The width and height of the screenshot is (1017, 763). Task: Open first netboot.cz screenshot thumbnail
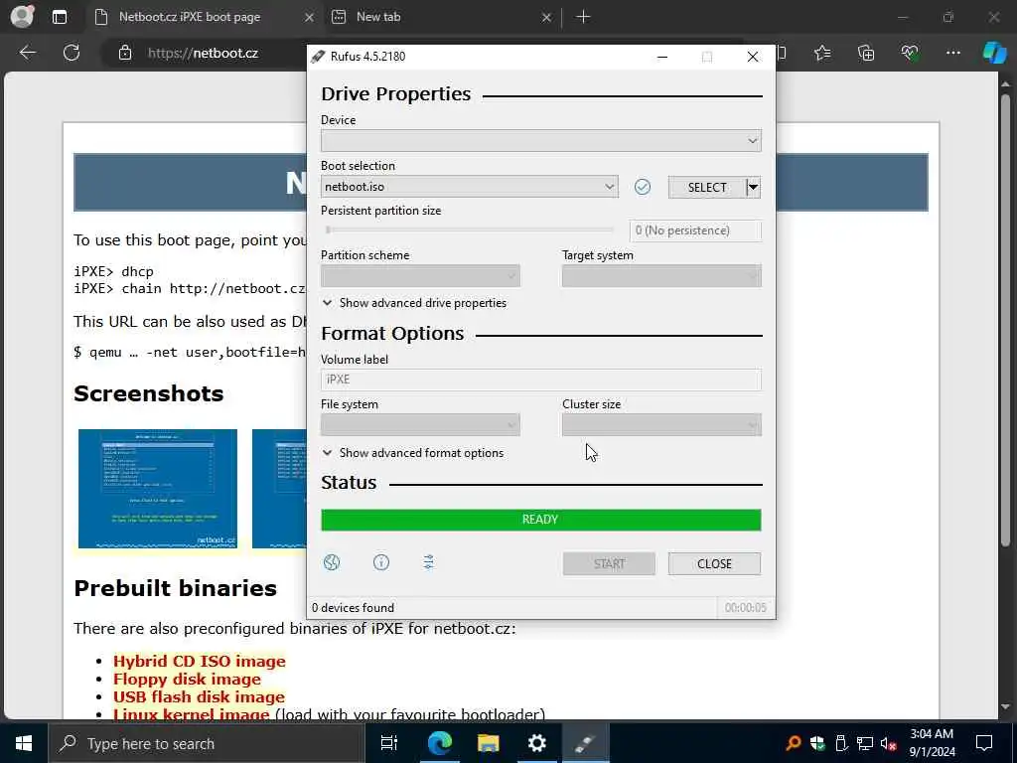click(x=158, y=489)
